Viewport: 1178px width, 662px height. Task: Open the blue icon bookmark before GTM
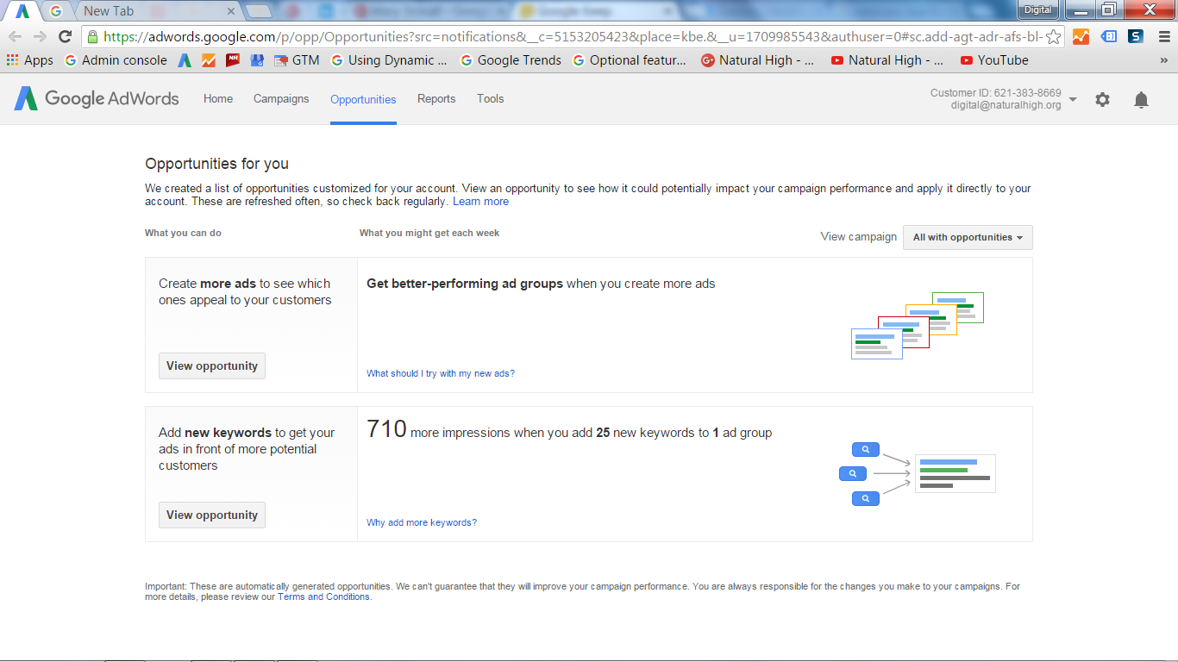pyautogui.click(x=257, y=60)
